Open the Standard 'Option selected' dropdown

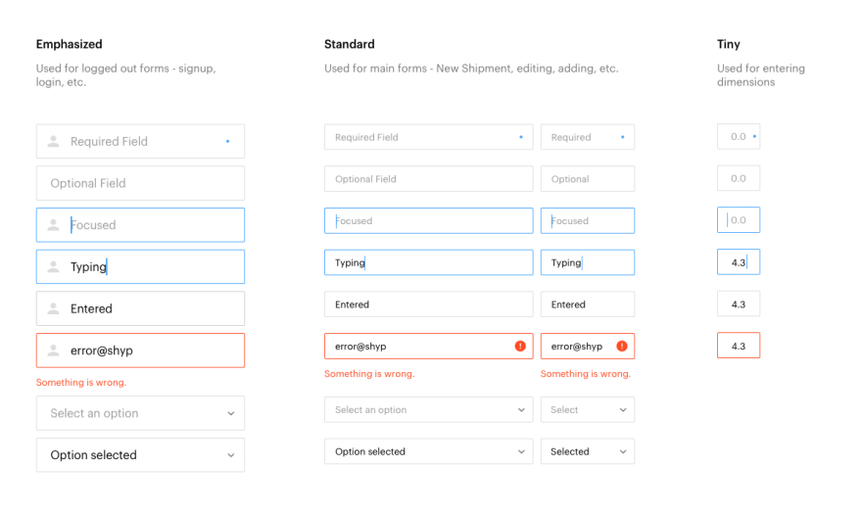click(x=429, y=451)
